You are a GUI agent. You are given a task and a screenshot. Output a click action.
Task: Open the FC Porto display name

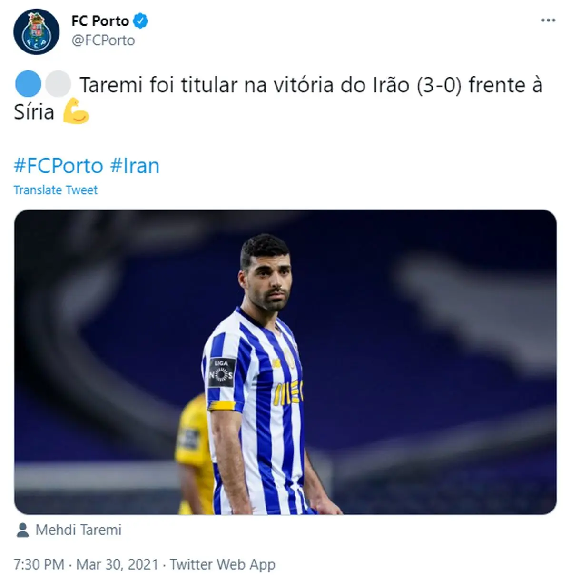(x=100, y=21)
